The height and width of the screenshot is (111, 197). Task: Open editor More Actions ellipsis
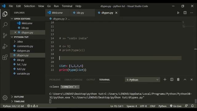click(191, 13)
